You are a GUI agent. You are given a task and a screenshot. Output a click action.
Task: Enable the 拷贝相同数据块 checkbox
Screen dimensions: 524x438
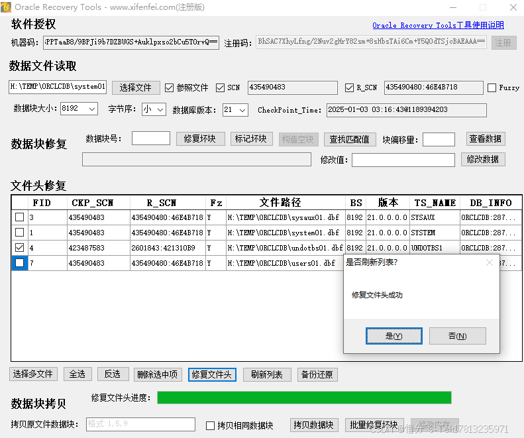point(210,425)
